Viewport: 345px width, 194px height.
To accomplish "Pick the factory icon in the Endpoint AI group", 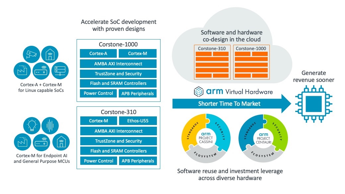I will (x=23, y=142).
